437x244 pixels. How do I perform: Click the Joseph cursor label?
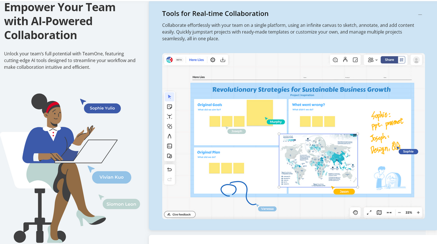237,132
